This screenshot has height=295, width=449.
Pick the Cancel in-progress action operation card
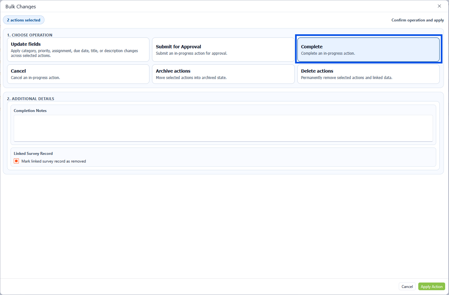(78, 74)
